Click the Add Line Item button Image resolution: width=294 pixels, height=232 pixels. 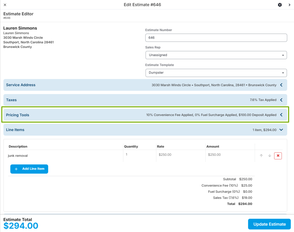[x=29, y=169]
